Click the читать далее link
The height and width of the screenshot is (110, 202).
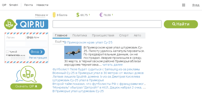tap(113, 65)
